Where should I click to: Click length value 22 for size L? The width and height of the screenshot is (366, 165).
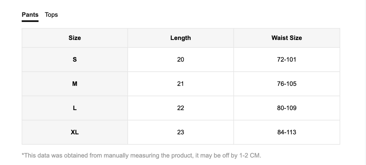coord(180,108)
